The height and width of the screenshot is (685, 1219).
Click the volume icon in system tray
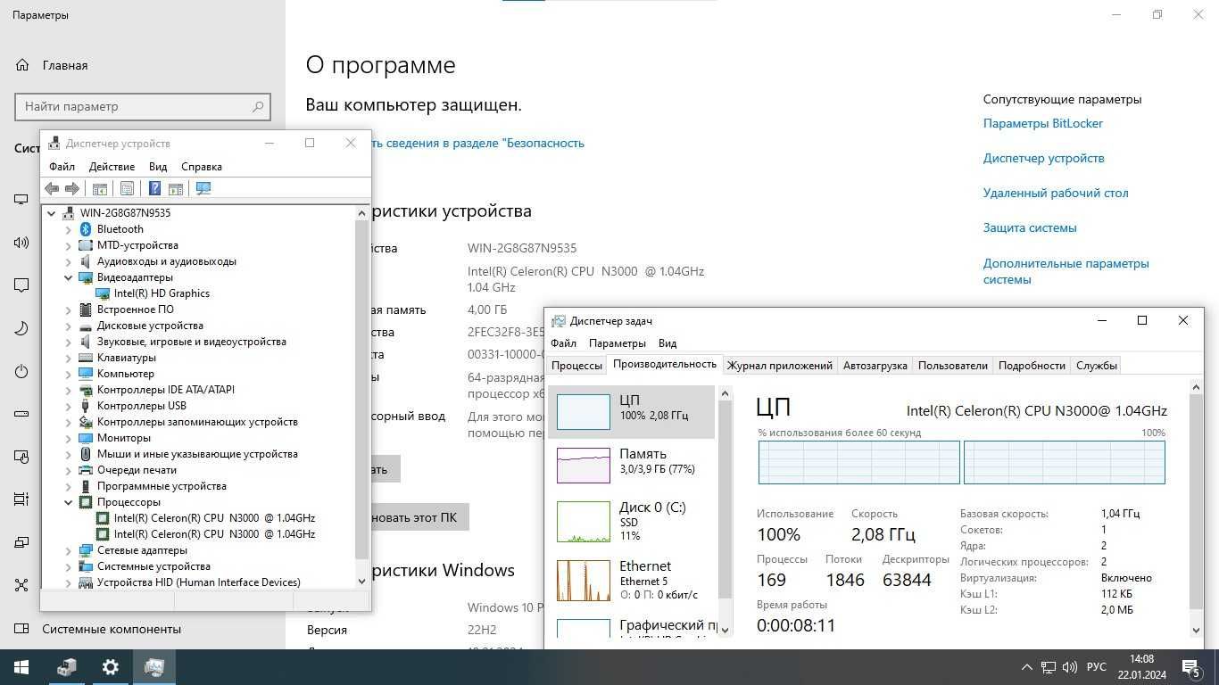[x=1069, y=667]
